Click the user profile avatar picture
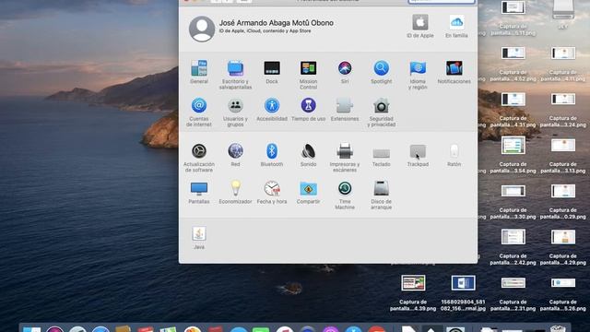590x332 pixels. [x=202, y=29]
